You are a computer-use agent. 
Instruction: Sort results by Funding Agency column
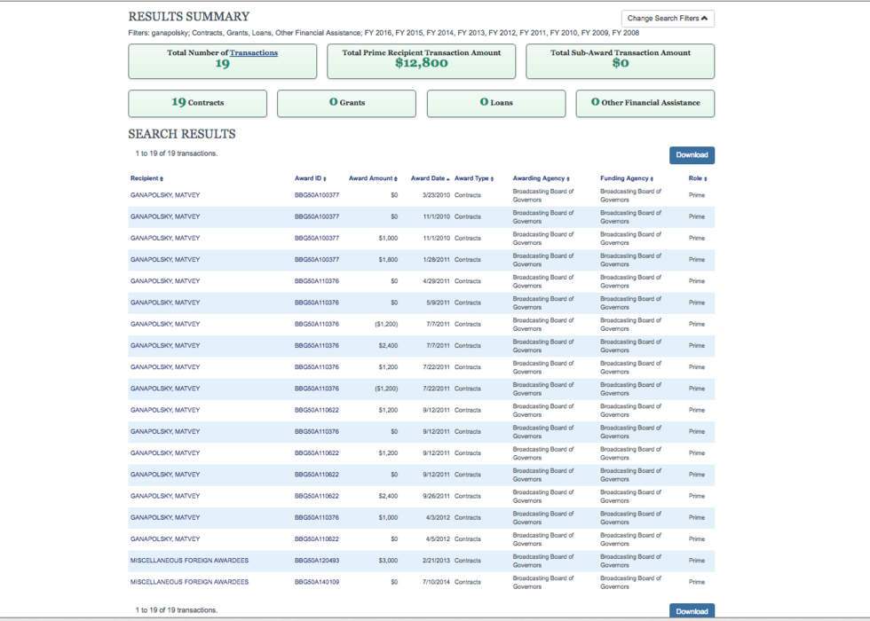pos(626,178)
